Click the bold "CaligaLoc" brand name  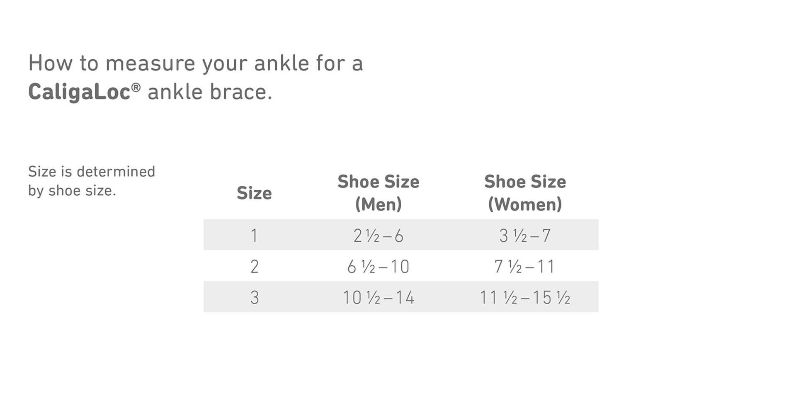click(79, 92)
